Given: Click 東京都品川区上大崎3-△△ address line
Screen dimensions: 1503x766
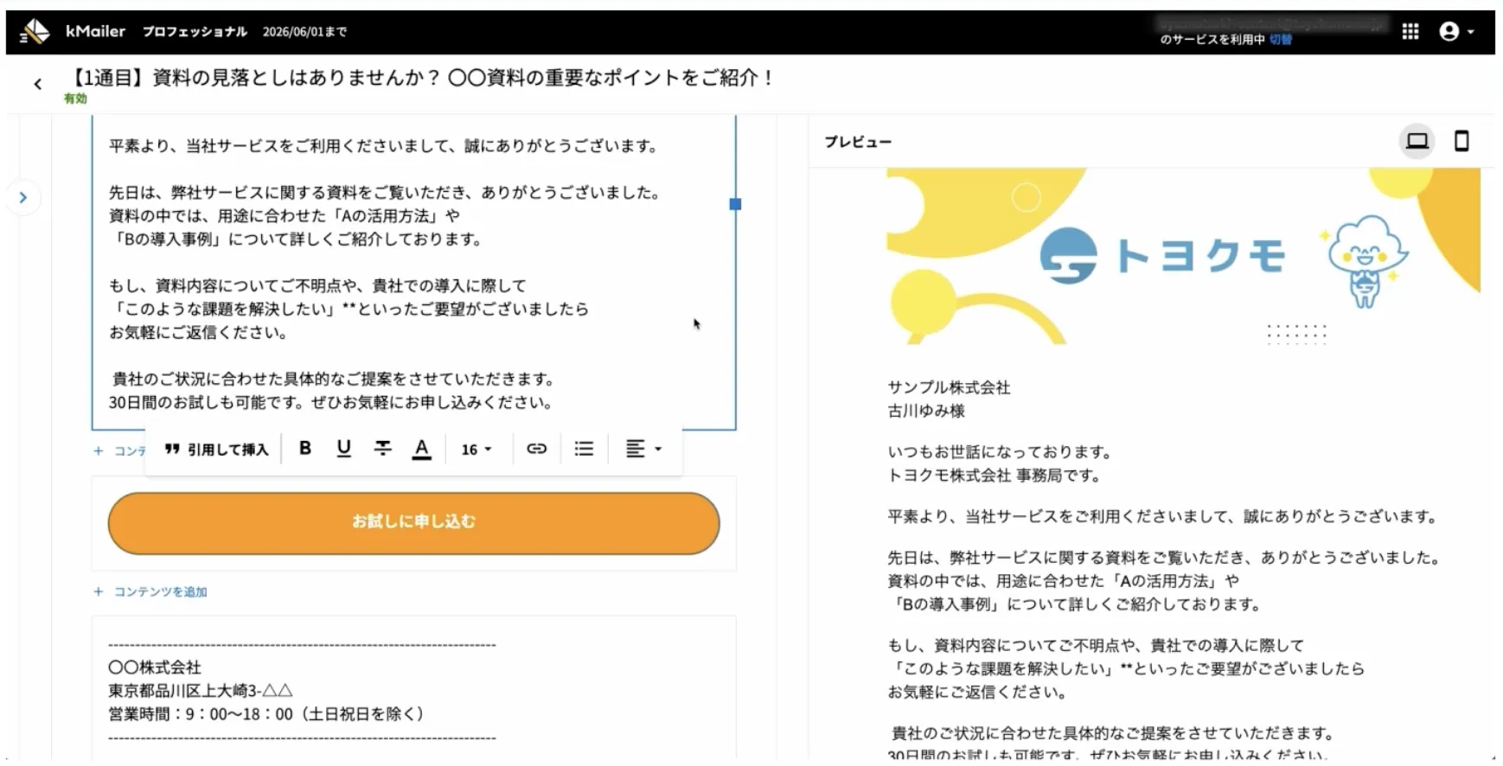Looking at the screenshot, I should click(x=201, y=691).
